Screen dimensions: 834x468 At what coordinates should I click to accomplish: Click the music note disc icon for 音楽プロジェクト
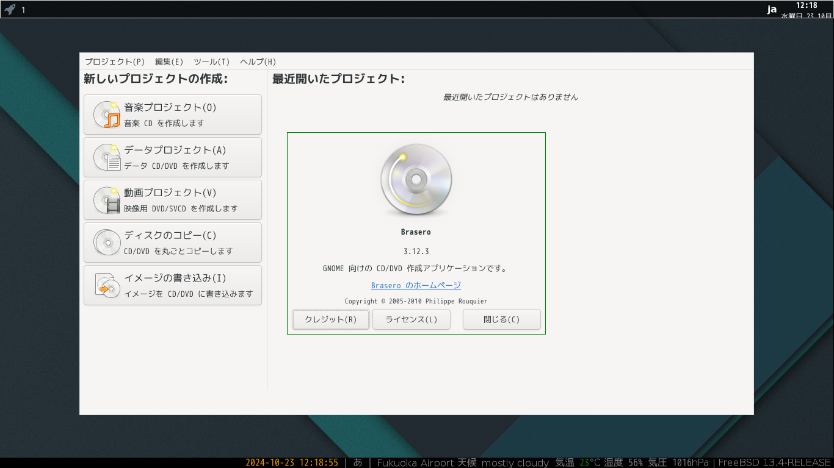(x=107, y=115)
